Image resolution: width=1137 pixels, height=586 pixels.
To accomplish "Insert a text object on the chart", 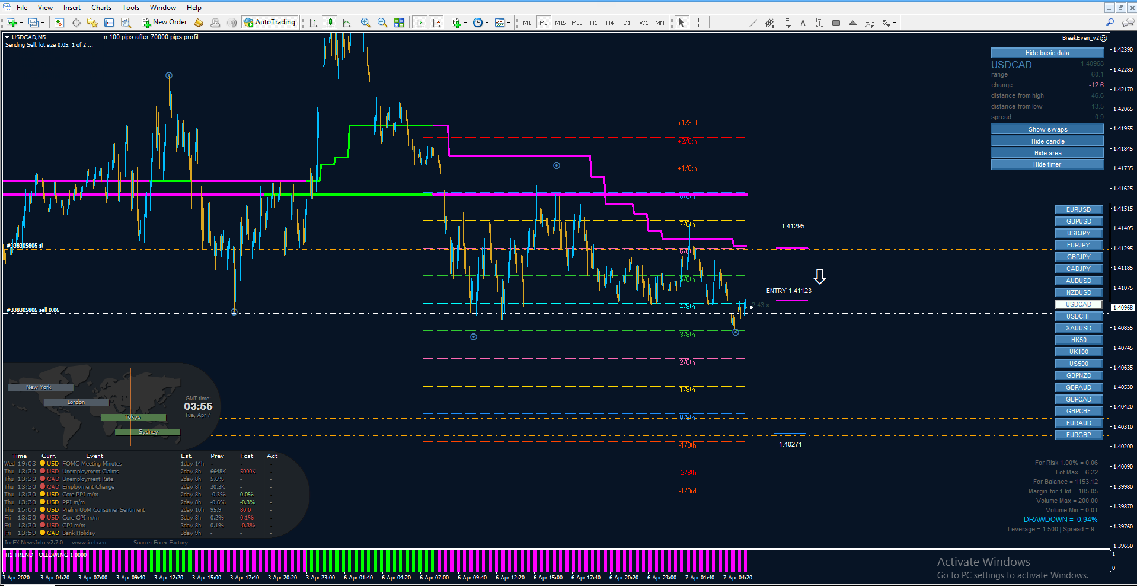I will point(803,23).
